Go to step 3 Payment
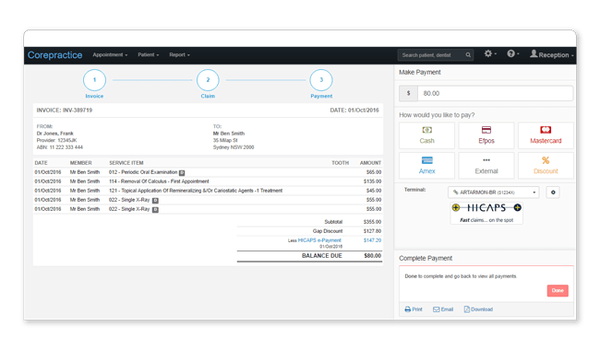The image size is (600, 350). tap(321, 80)
